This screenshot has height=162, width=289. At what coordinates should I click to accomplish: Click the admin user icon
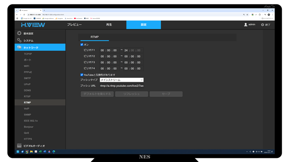246,25
